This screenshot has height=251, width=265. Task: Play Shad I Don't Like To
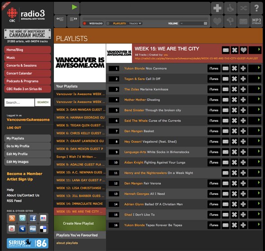(255, 215)
